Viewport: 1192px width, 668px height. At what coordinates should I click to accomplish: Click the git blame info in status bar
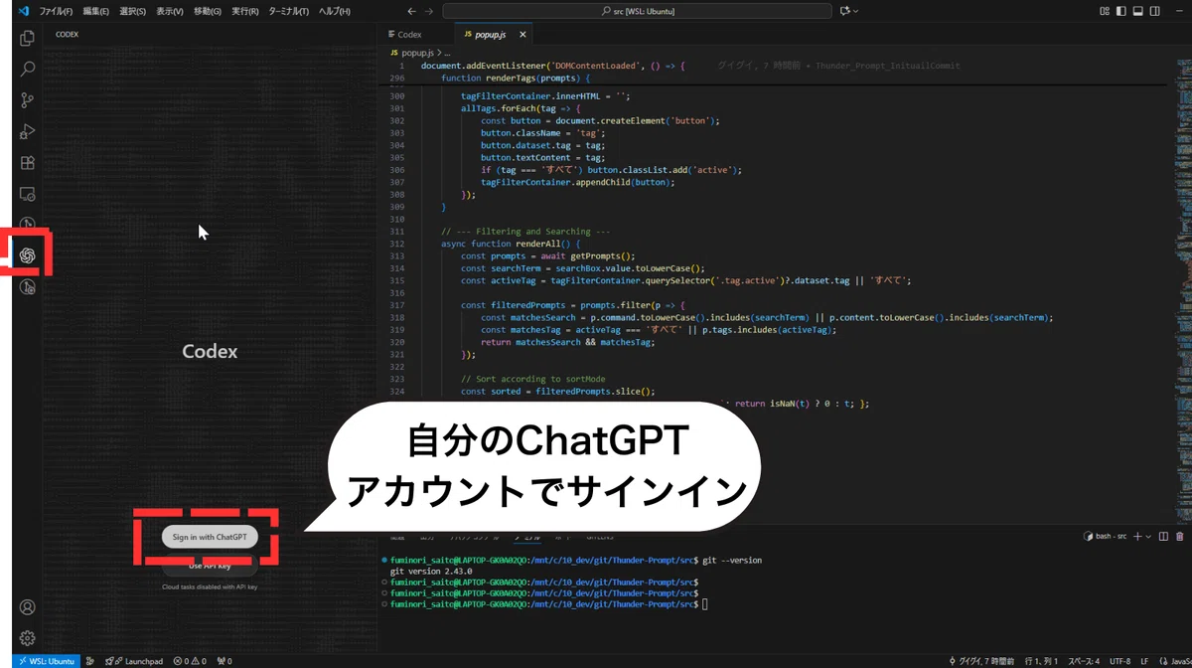tap(982, 661)
